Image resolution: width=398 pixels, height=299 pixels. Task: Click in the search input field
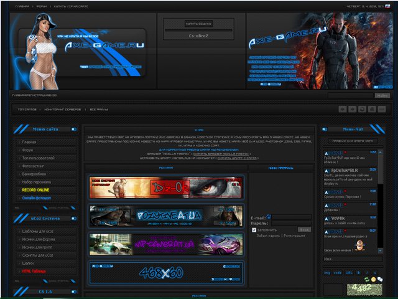pyautogui.click(x=351, y=95)
